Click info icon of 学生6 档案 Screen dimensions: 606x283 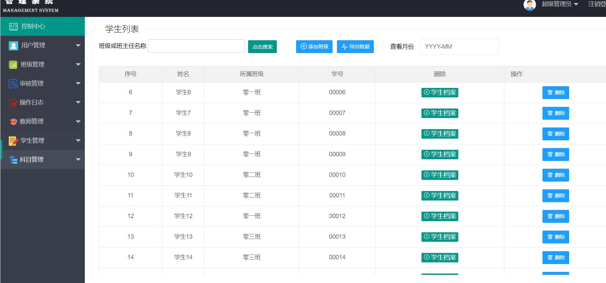click(x=427, y=92)
